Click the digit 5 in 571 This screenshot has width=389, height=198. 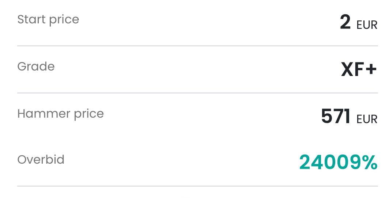pyautogui.click(x=326, y=116)
